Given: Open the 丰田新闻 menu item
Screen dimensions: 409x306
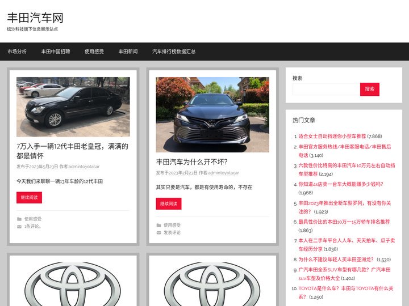Looking at the screenshot, I should point(128,52).
